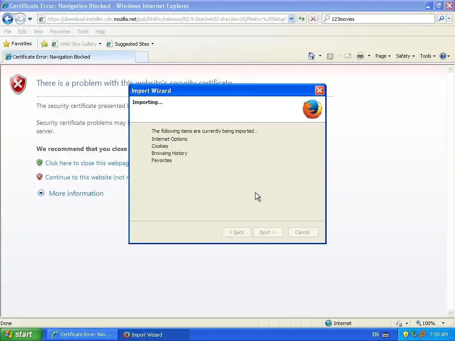Expand the Print dropdown arrow
Screen dimensions: 455x341
click(x=369, y=56)
